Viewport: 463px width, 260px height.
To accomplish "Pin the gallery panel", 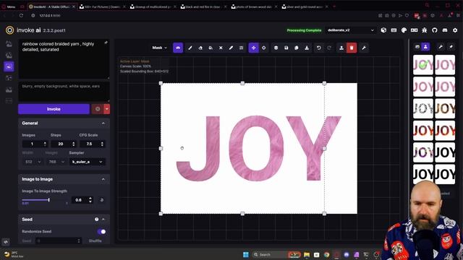I will pos(451,46).
